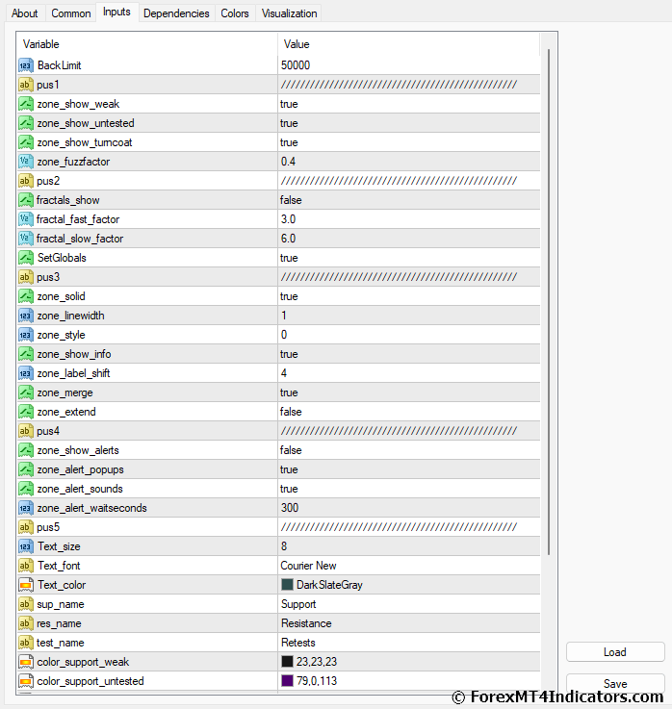
Task: Click the pus1 string type icon
Action: (x=26, y=85)
